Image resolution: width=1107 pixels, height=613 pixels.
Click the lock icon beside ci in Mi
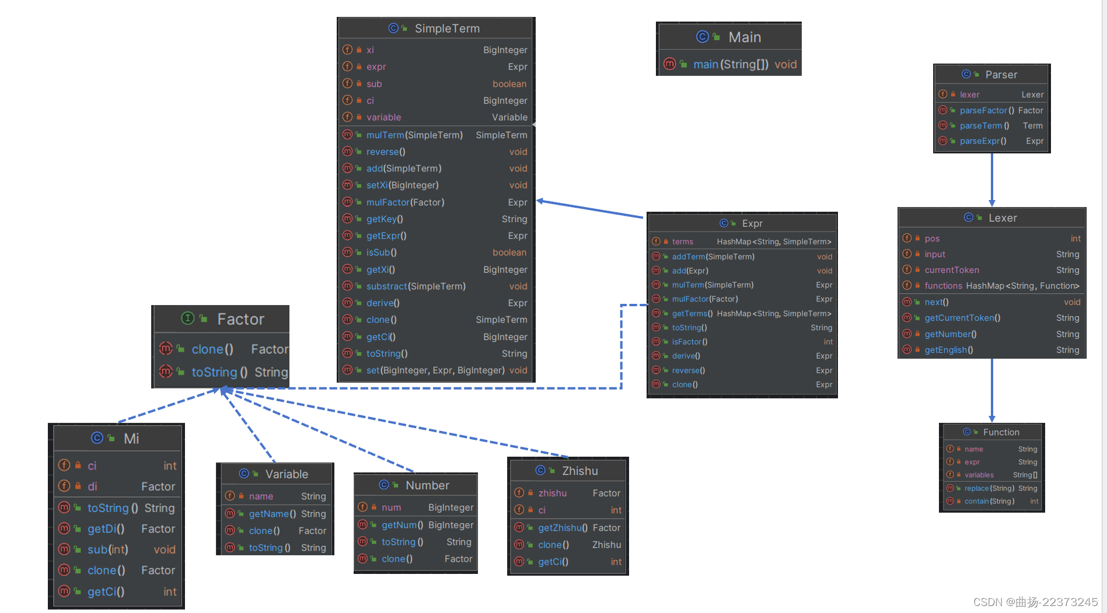click(78, 465)
